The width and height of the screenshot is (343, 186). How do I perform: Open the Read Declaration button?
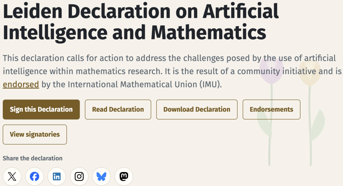pos(118,110)
